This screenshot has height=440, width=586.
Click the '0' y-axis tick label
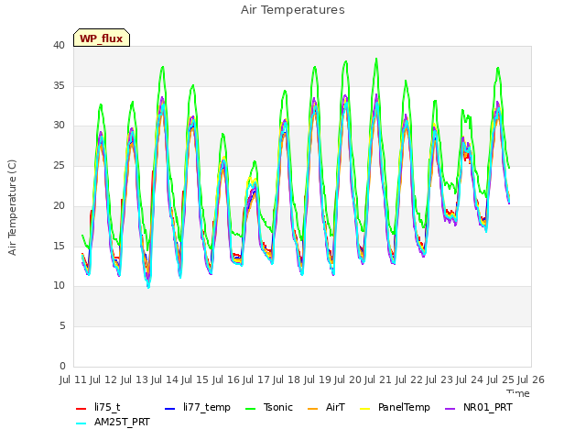62,366
